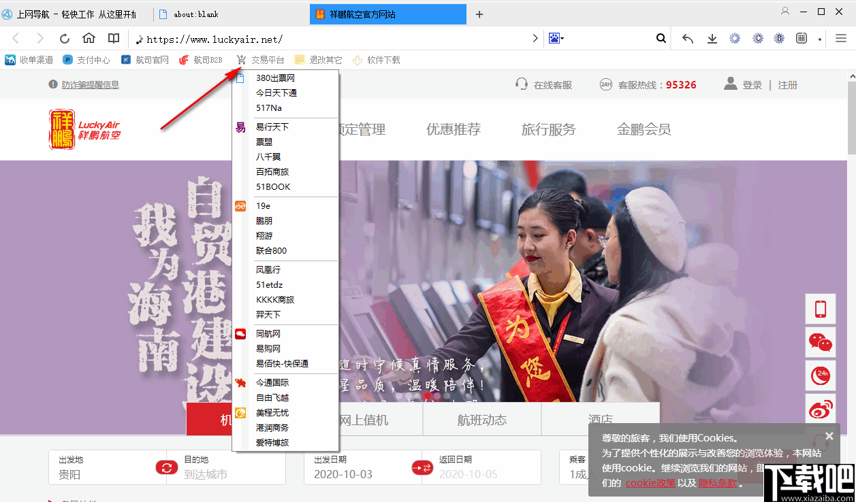Open 易行天下 menu entry

[x=285, y=127]
